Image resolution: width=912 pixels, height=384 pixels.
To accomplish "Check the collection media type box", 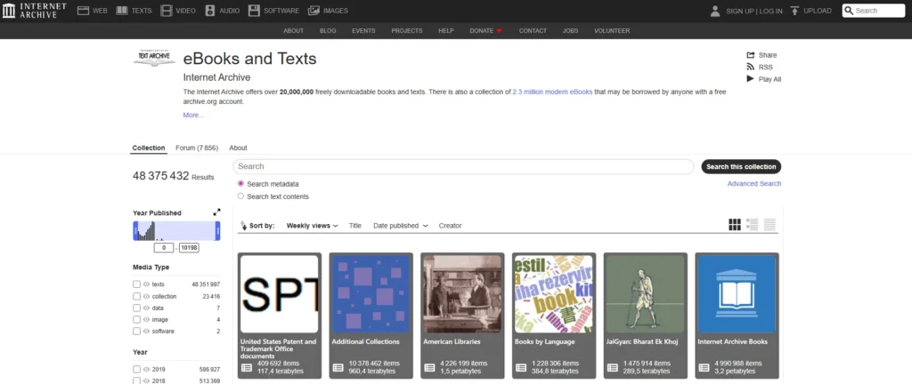I will (x=136, y=296).
